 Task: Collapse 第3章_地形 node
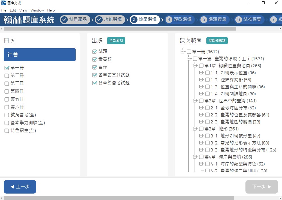[195, 128]
